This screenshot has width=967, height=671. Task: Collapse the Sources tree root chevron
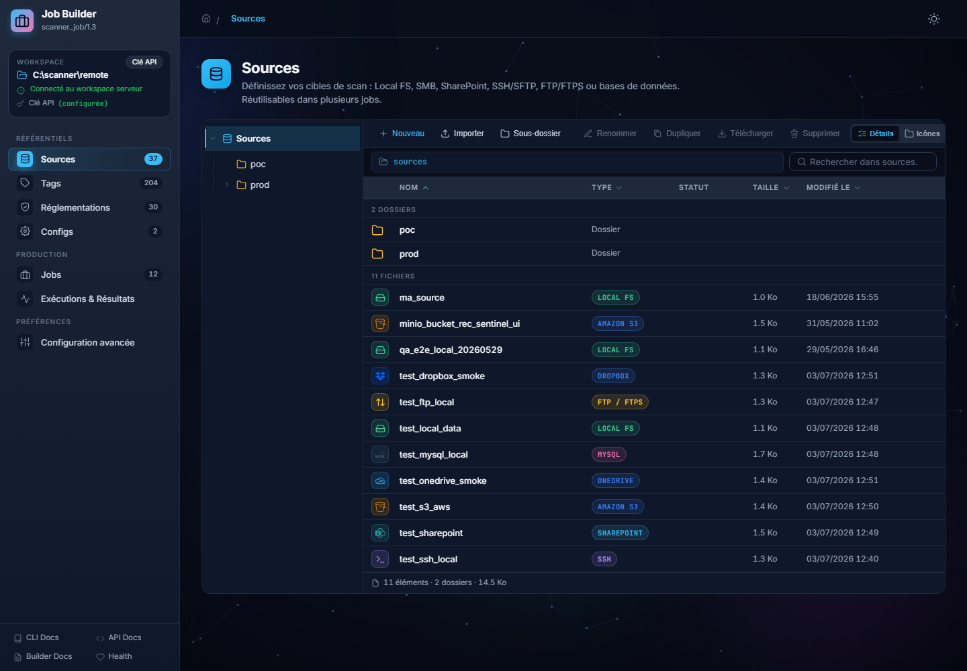click(x=213, y=139)
